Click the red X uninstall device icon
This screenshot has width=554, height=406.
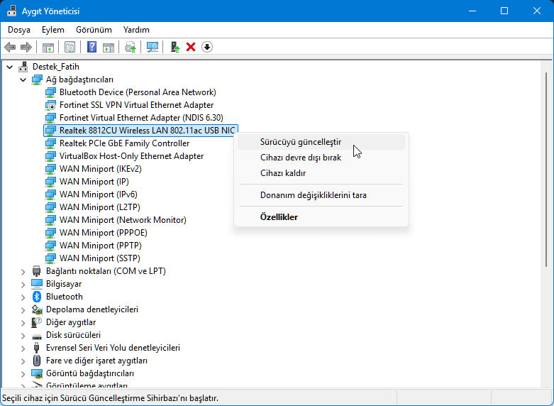point(190,47)
